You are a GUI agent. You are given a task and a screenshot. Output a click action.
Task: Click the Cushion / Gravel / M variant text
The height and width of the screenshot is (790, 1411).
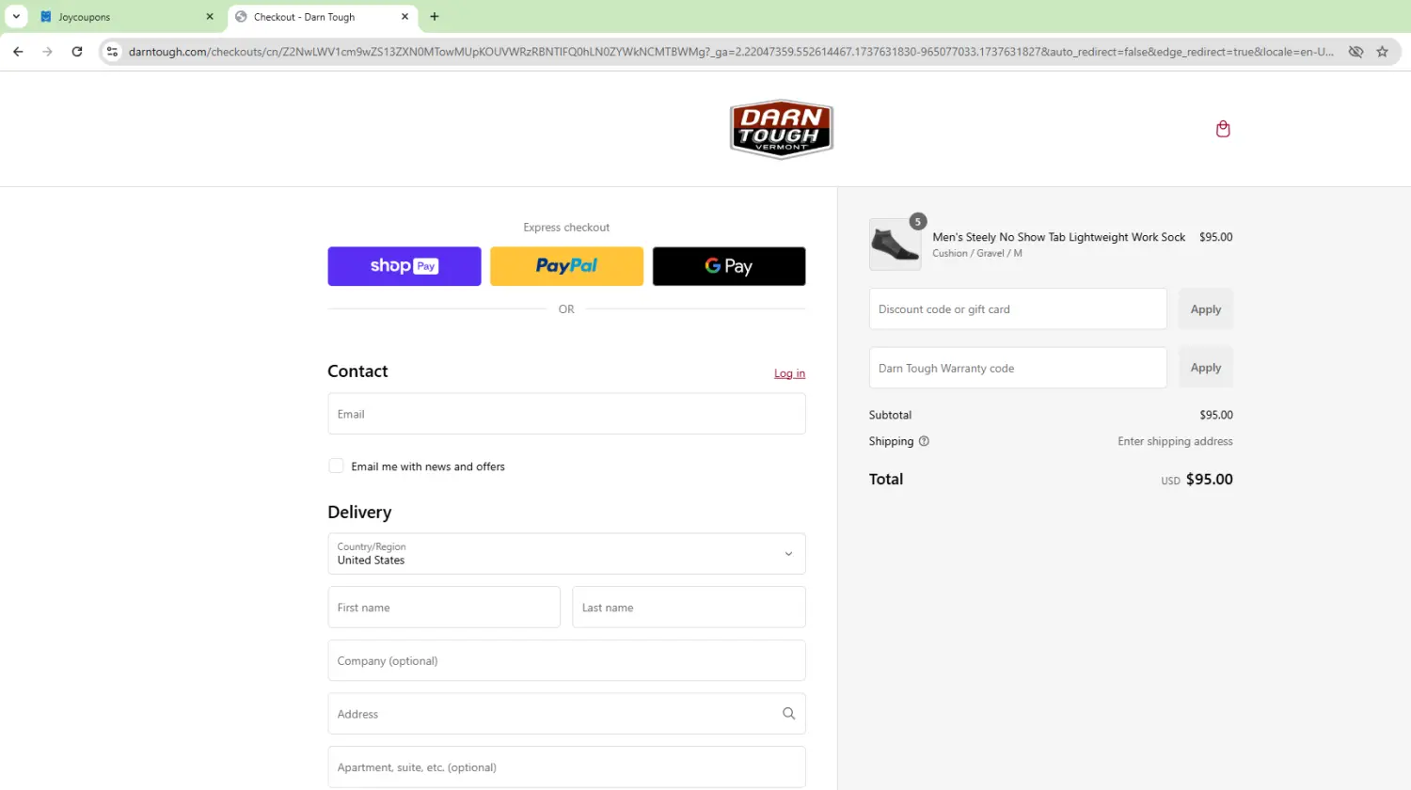point(976,254)
